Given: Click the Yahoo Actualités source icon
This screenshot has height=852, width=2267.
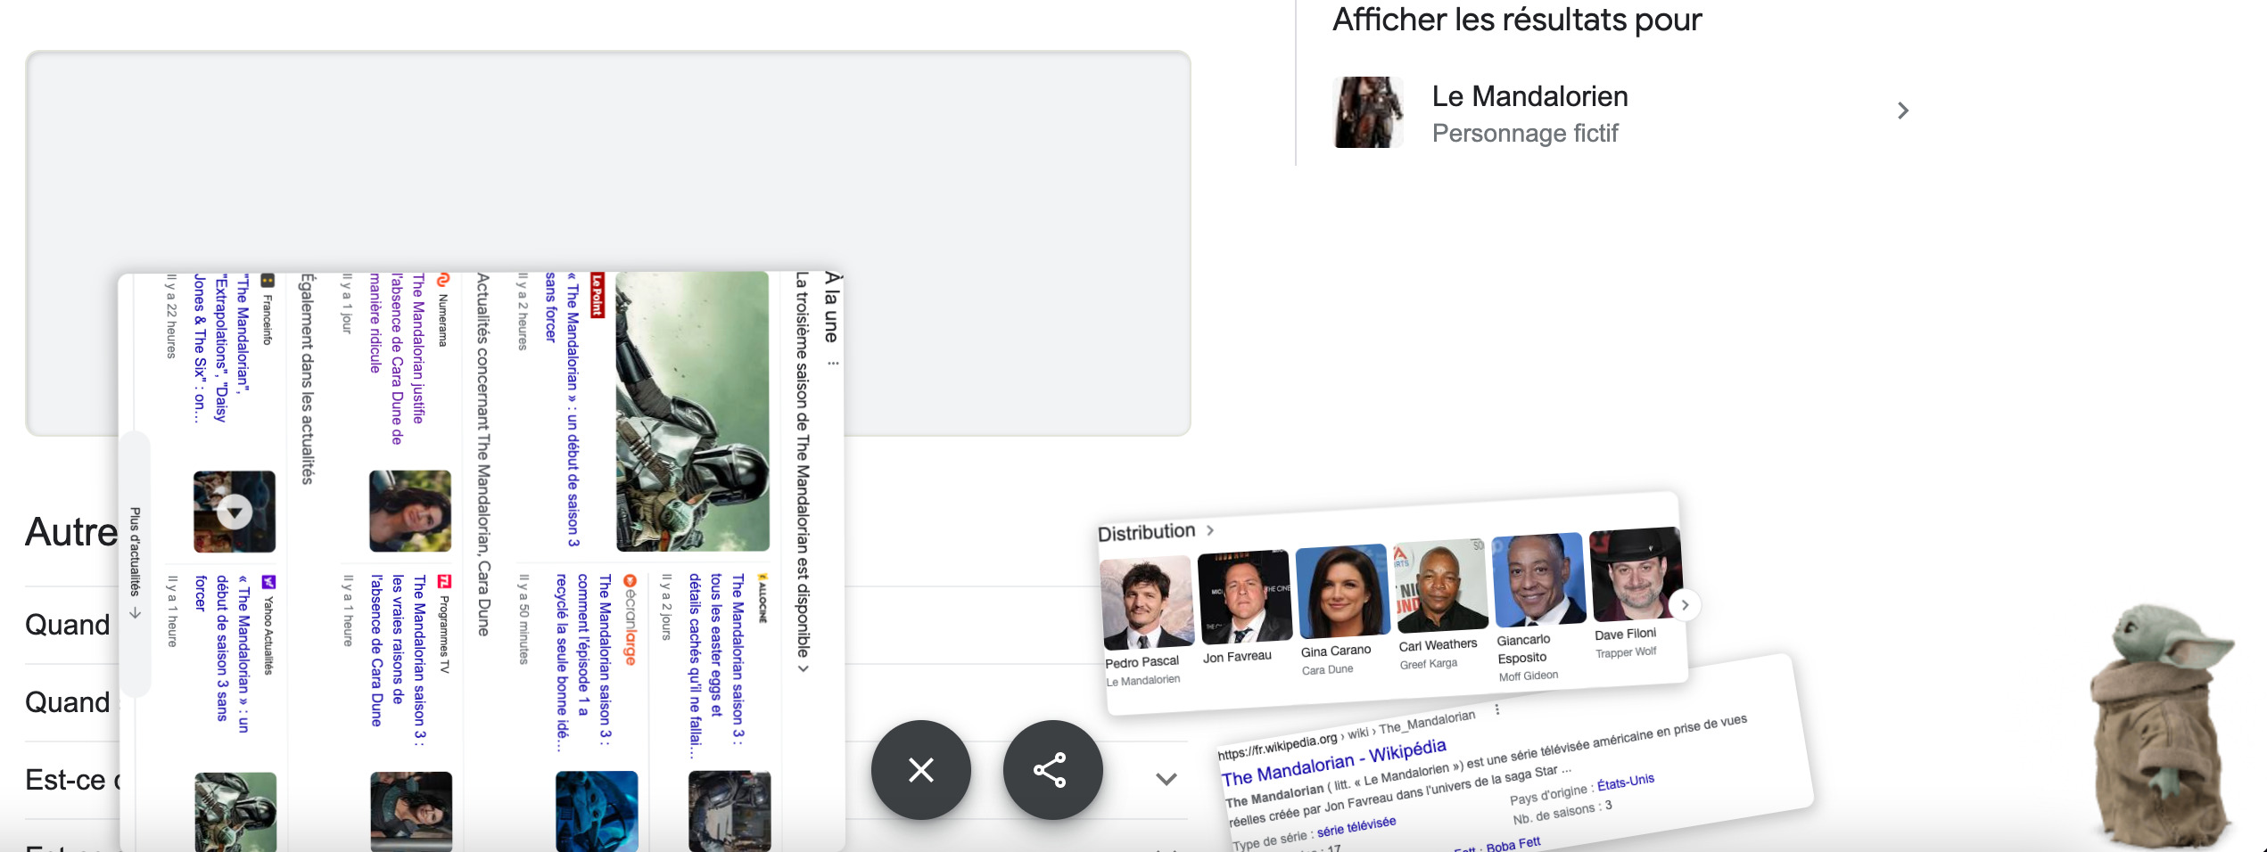Looking at the screenshot, I should point(268,582).
